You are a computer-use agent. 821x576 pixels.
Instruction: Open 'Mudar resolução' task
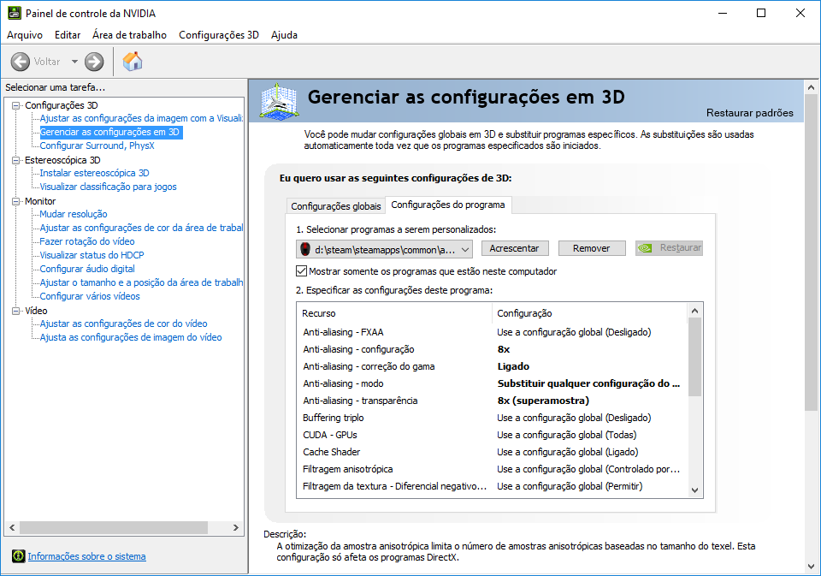(x=74, y=214)
